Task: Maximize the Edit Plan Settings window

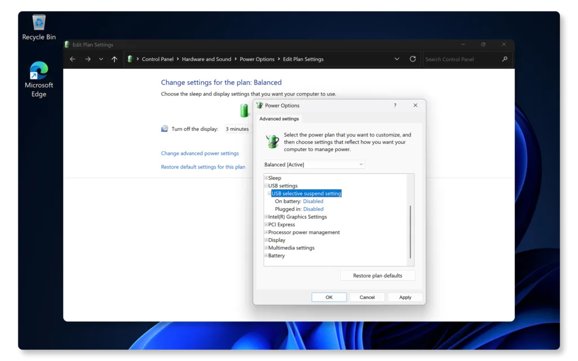Action: pos(483,44)
